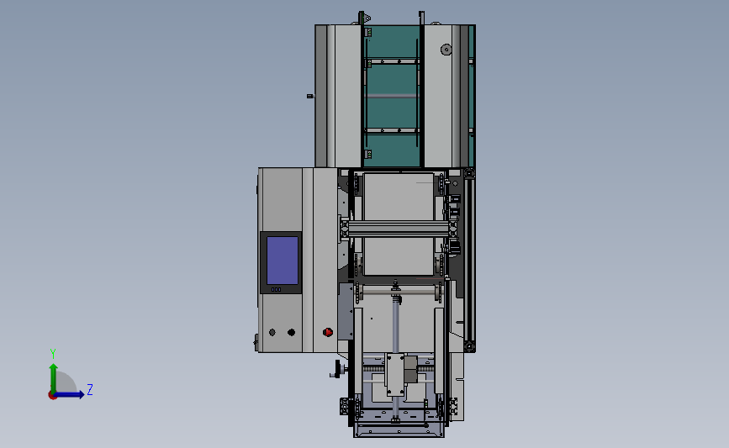Select the teal green rear panel of the hopper
729x448 pixels.
pos(392,96)
